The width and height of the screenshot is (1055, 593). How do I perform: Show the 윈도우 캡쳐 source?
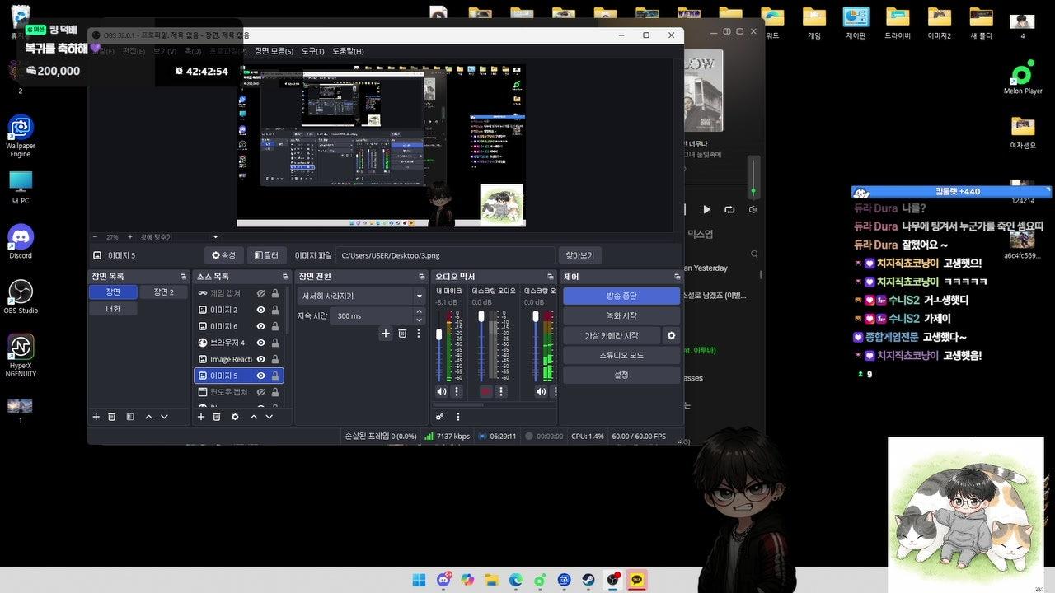tap(260, 392)
